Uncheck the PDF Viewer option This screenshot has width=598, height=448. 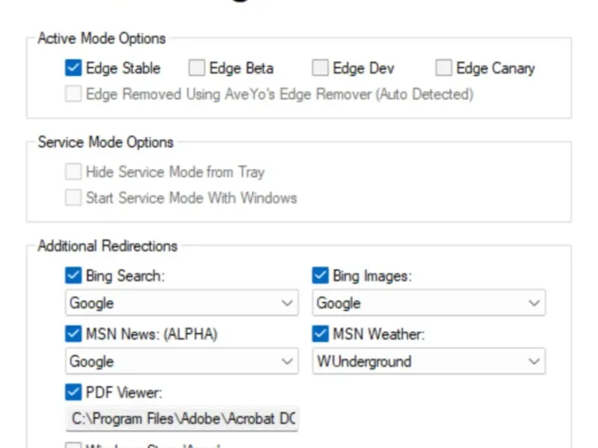pos(73,393)
